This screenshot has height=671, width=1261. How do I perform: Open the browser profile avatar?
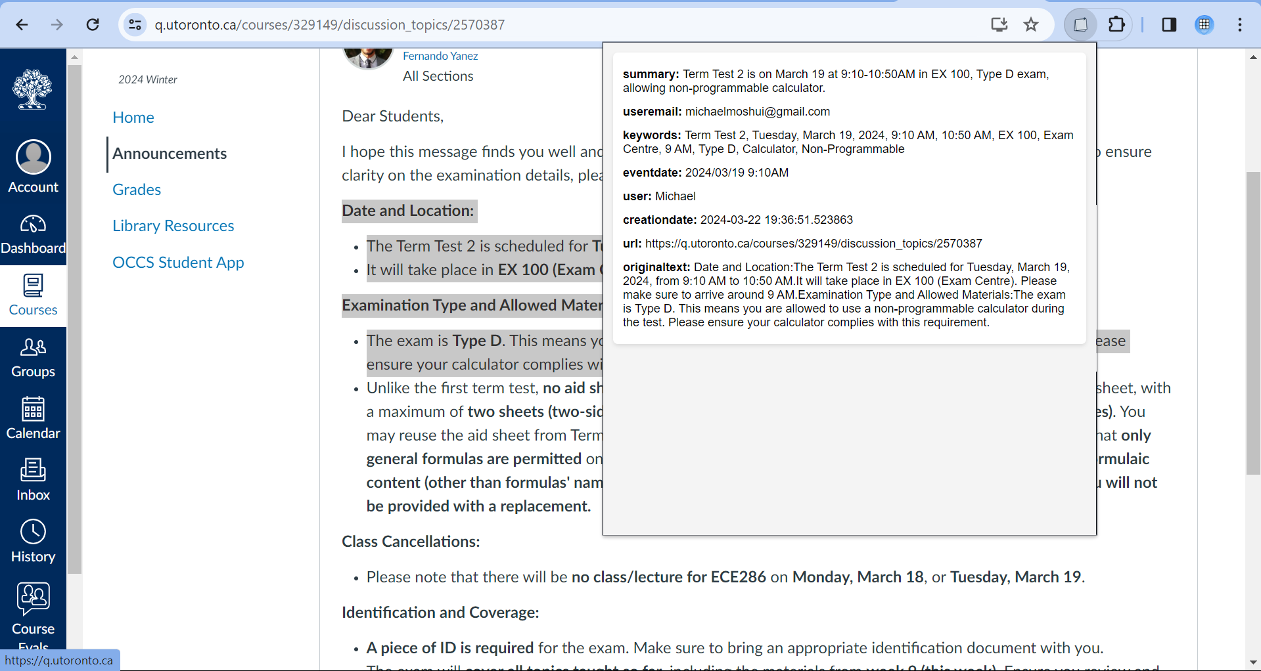(1204, 25)
